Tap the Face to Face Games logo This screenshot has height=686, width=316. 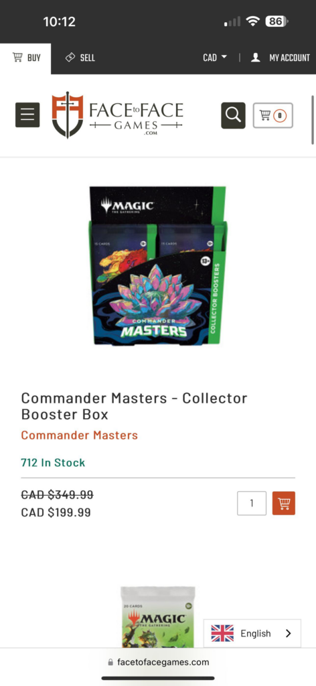pos(117,115)
